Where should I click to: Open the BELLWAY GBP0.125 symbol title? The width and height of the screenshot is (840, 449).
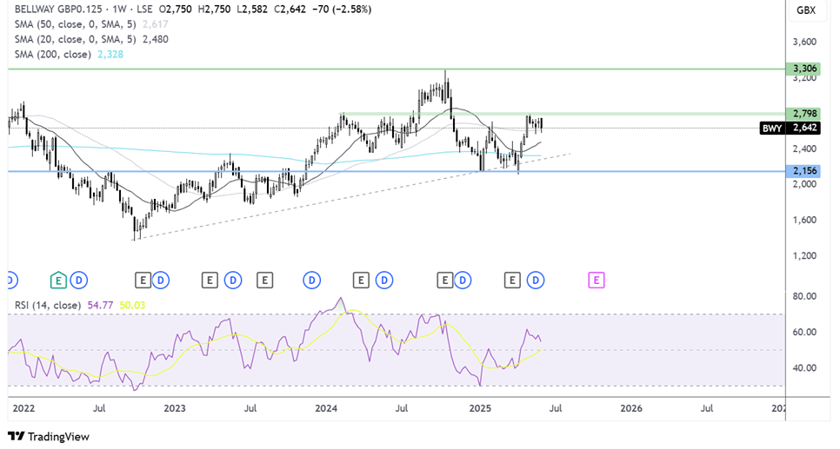pos(58,9)
